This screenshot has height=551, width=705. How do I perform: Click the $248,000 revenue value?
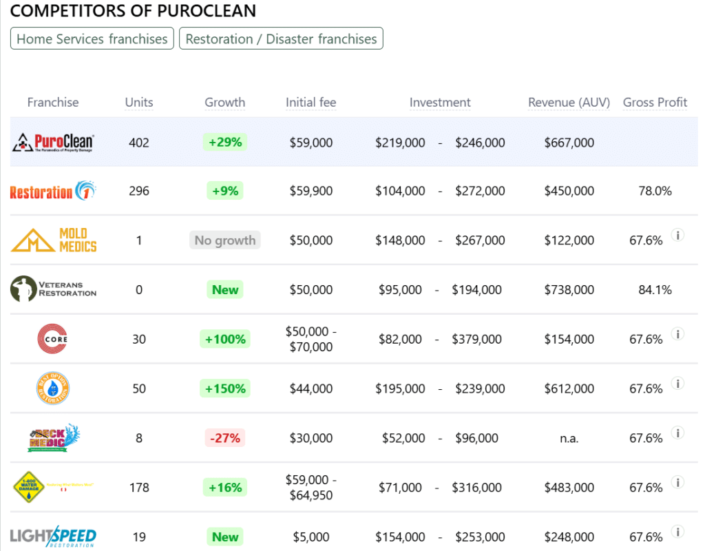pyautogui.click(x=569, y=537)
